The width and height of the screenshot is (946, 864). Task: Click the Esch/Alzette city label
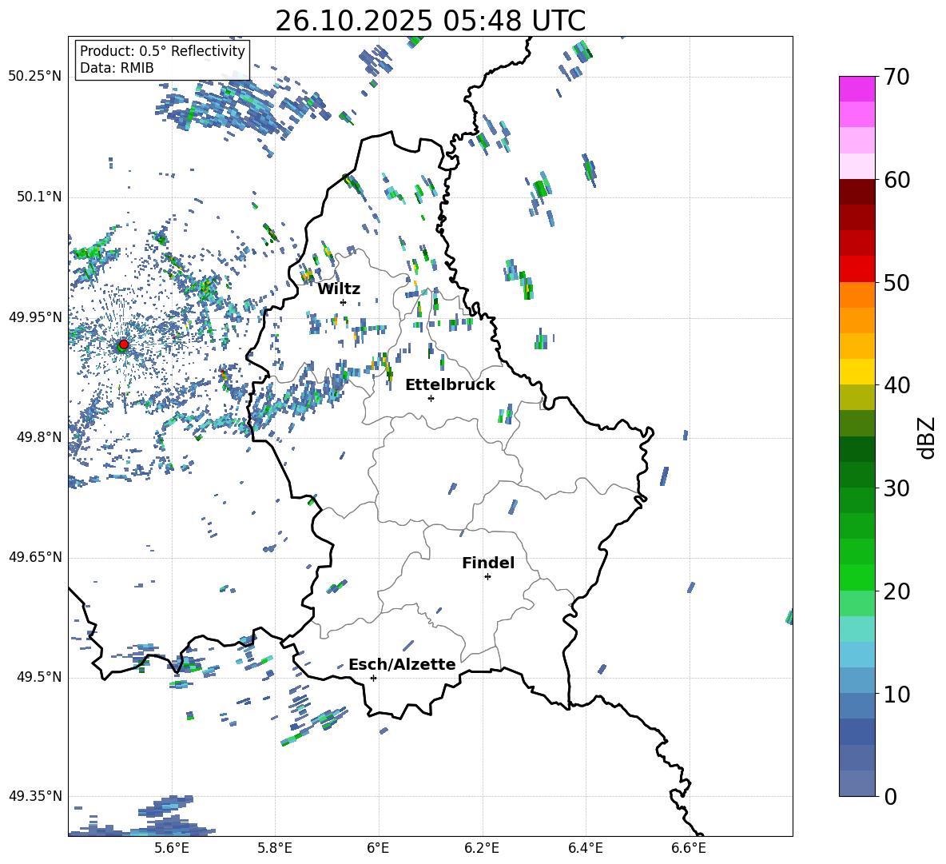pyautogui.click(x=402, y=664)
